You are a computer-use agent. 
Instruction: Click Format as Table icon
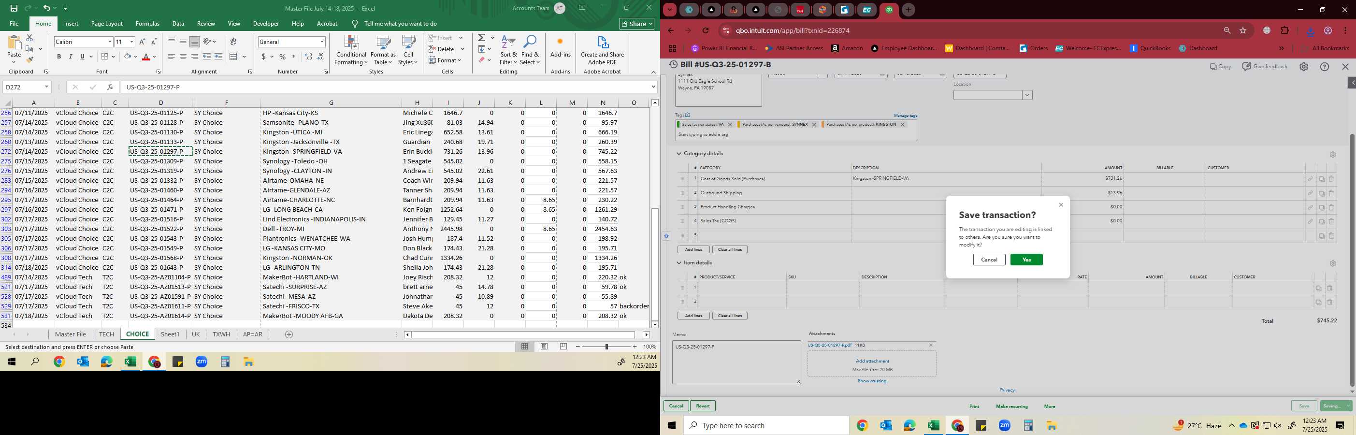(x=383, y=51)
